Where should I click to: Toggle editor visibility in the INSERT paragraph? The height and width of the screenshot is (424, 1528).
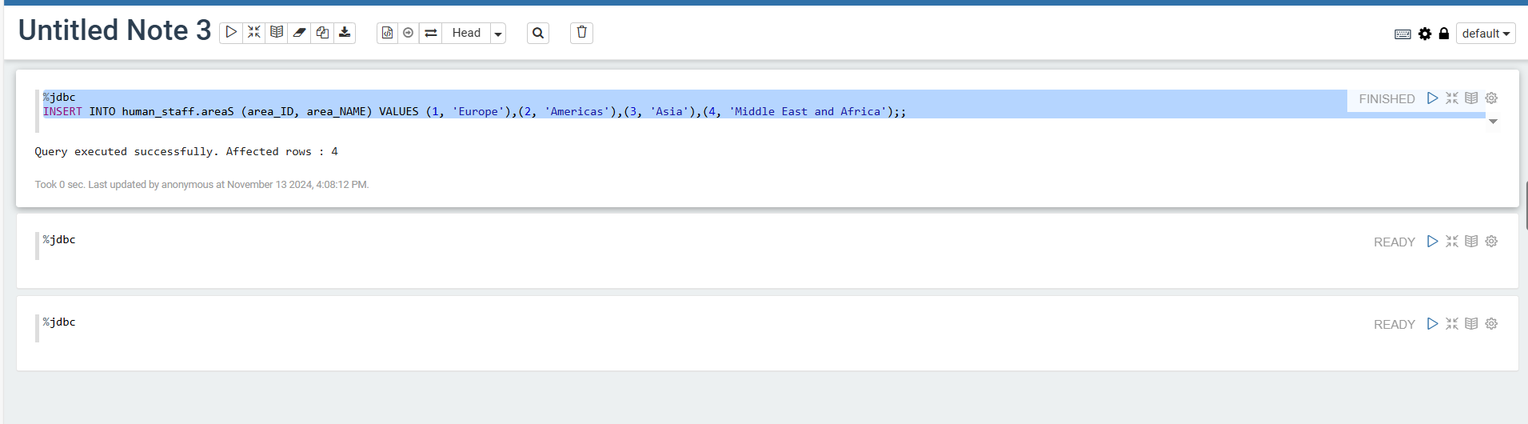(x=1452, y=98)
